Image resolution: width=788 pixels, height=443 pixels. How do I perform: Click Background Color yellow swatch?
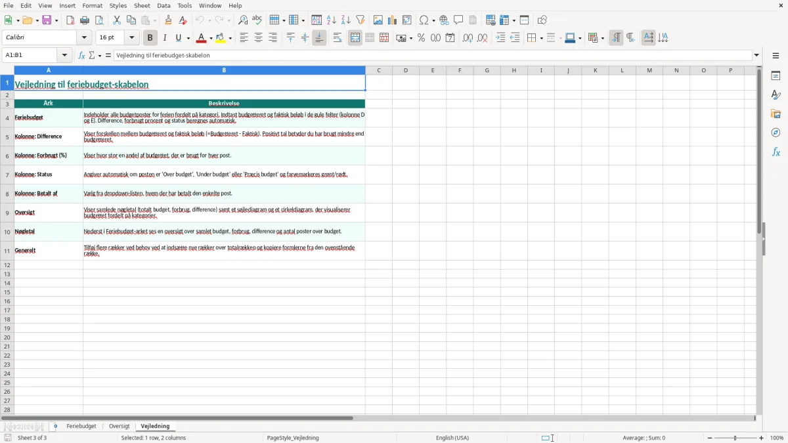pyautogui.click(x=221, y=38)
